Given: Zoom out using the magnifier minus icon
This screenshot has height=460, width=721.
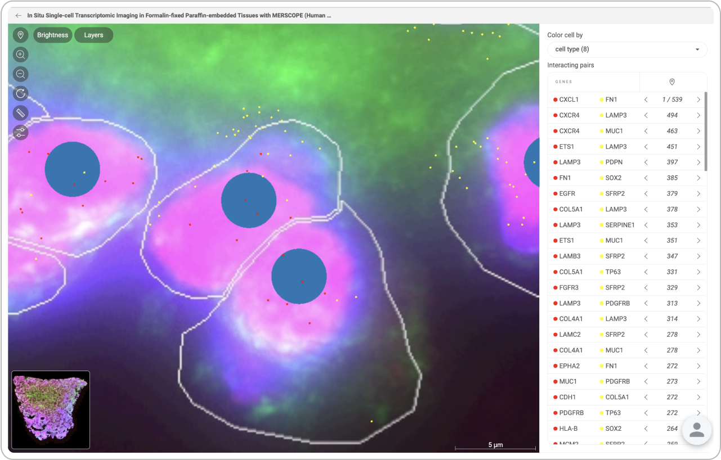Looking at the screenshot, I should [21, 74].
